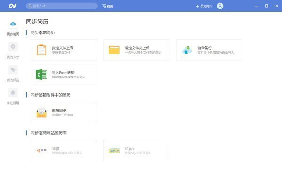This screenshot has width=282, height=169.
Task: Click the 猎聘 logo icon
Action: (x=41, y=151)
